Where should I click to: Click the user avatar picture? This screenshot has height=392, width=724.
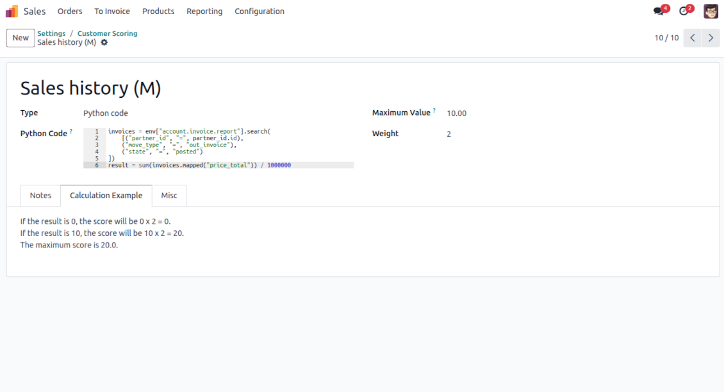pyautogui.click(x=711, y=12)
